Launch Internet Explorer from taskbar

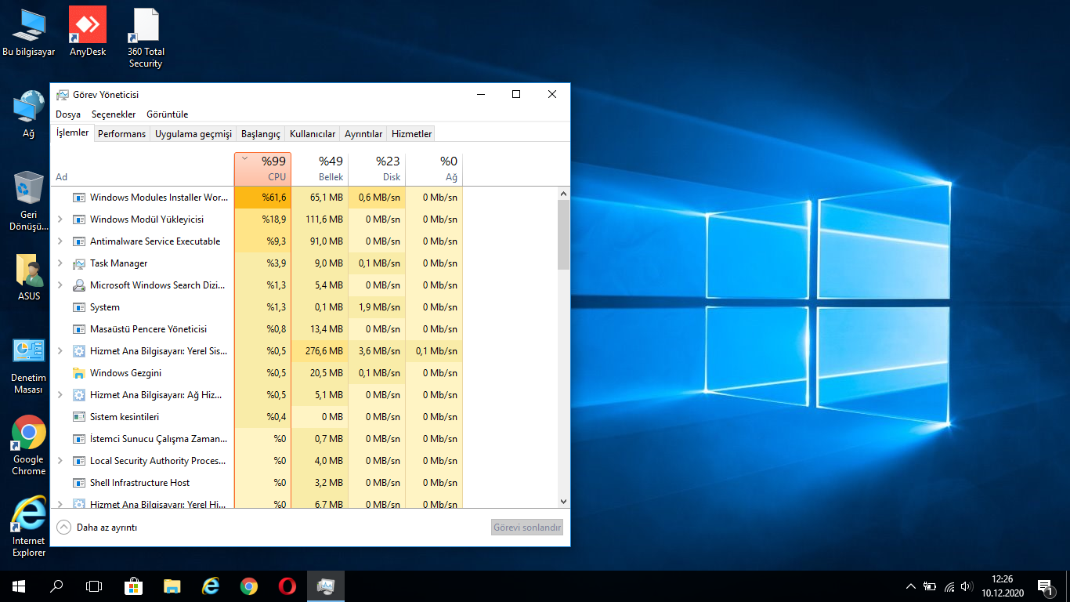coord(210,586)
